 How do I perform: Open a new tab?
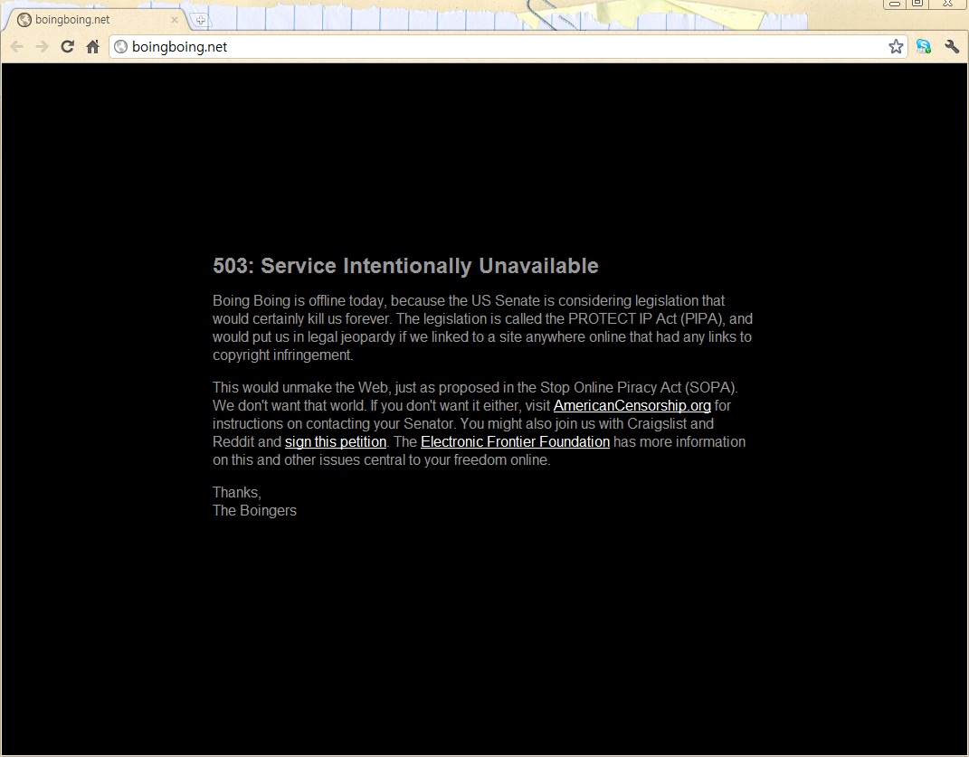pos(200,20)
